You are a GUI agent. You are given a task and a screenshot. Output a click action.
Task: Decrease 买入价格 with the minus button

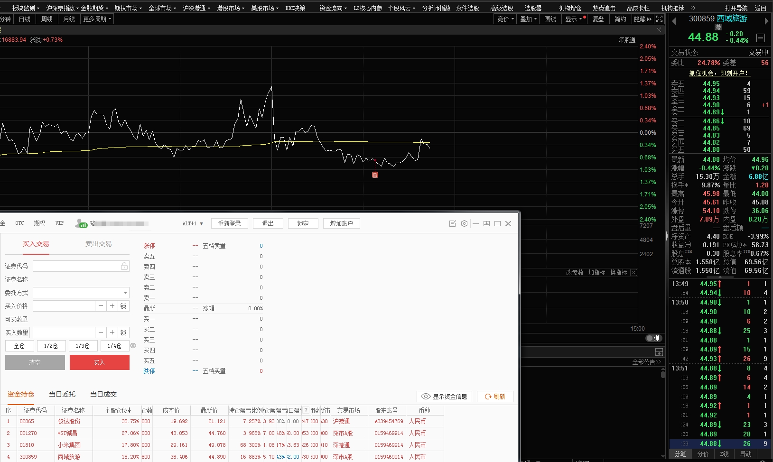click(x=101, y=306)
